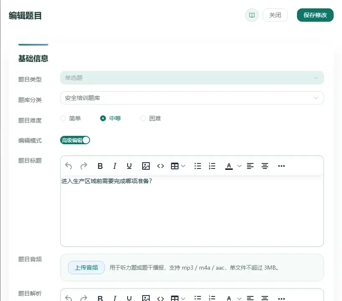Click the 关闭 button
342x301 pixels.
tap(275, 15)
